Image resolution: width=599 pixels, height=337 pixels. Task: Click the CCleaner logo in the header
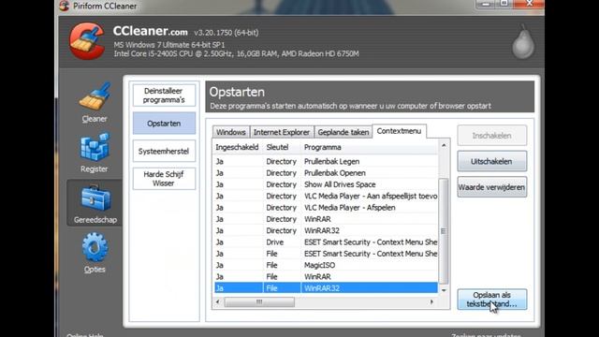(x=87, y=41)
